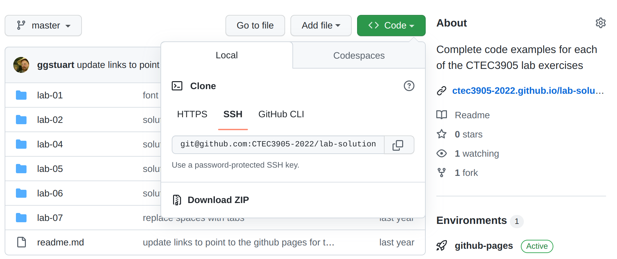The height and width of the screenshot is (259, 617).
Task: Open the Environments section heading
Action: point(471,221)
